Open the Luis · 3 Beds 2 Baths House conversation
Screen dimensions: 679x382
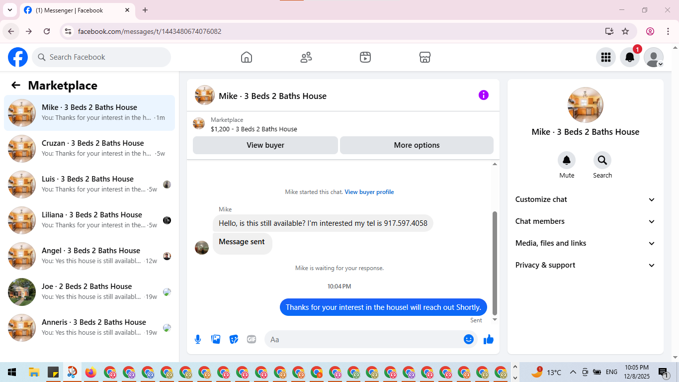tap(89, 185)
